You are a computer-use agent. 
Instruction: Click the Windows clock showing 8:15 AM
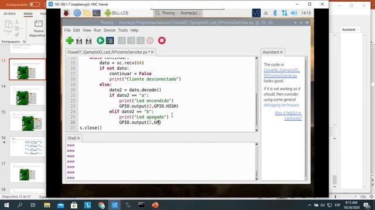coord(352,205)
